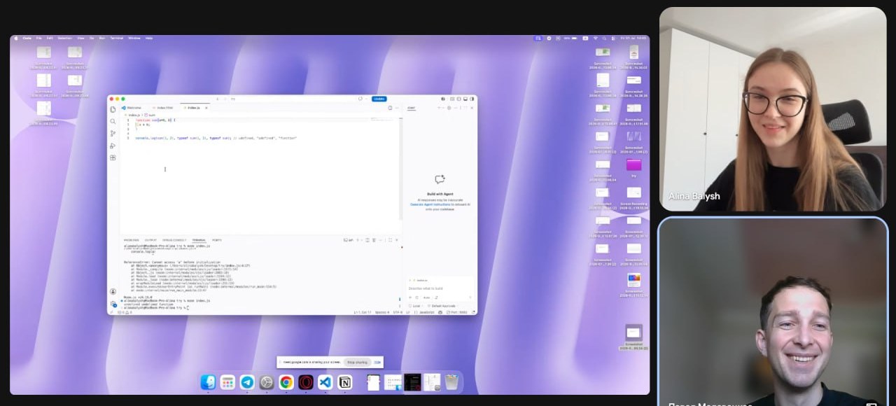Switch to the Problems panel tab
Screen dimensions: 896x406
pyautogui.click(x=132, y=240)
